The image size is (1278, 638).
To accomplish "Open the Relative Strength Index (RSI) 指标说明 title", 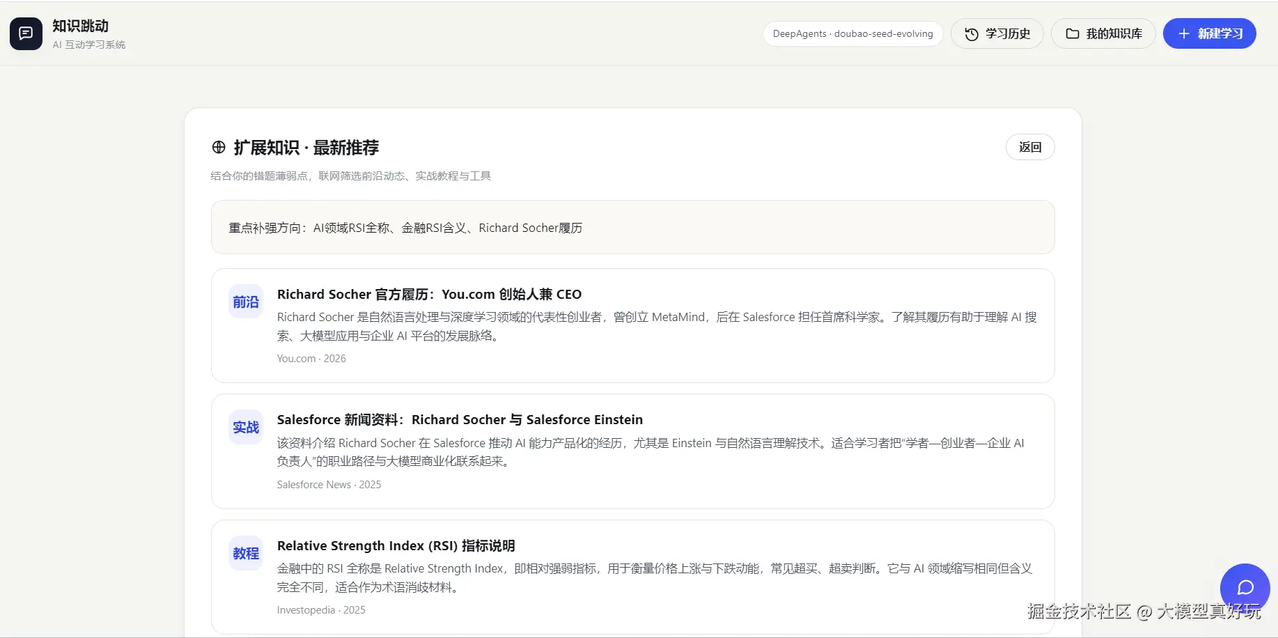I will 396,545.
